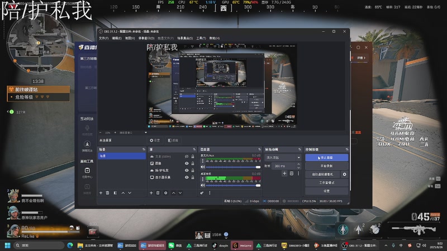The height and width of the screenshot is (251, 447).
Task: Open Mic/Aux channel options dots
Action: pos(203,161)
